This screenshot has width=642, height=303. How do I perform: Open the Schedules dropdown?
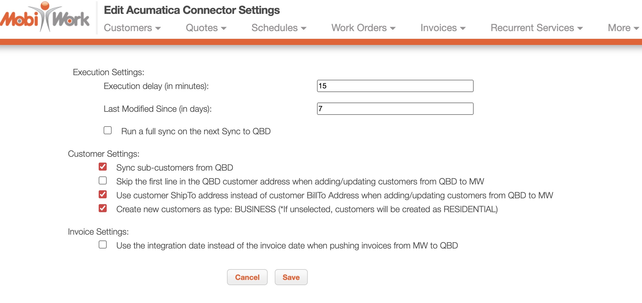click(278, 28)
